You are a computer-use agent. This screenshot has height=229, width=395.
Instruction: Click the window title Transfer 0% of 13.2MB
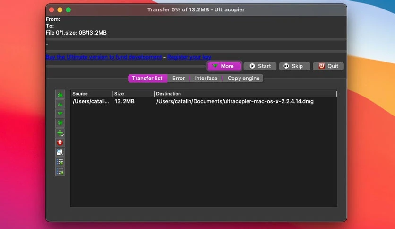click(x=196, y=9)
